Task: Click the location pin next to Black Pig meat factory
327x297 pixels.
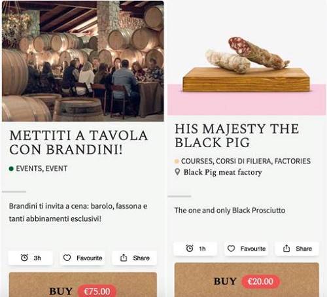Action: 177,172
